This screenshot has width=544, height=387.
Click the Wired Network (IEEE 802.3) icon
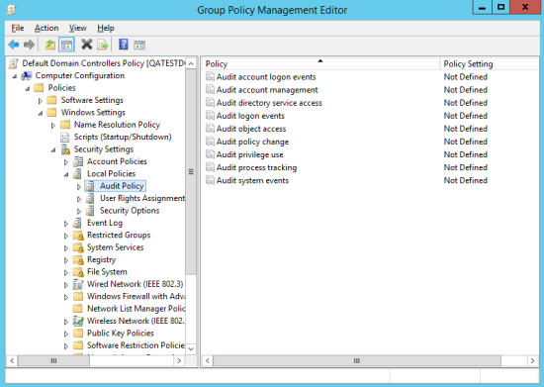click(x=78, y=284)
